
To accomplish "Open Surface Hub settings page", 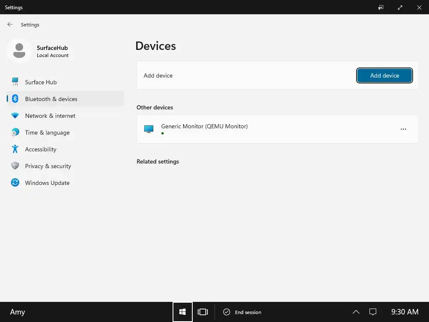I will (x=65, y=82).
